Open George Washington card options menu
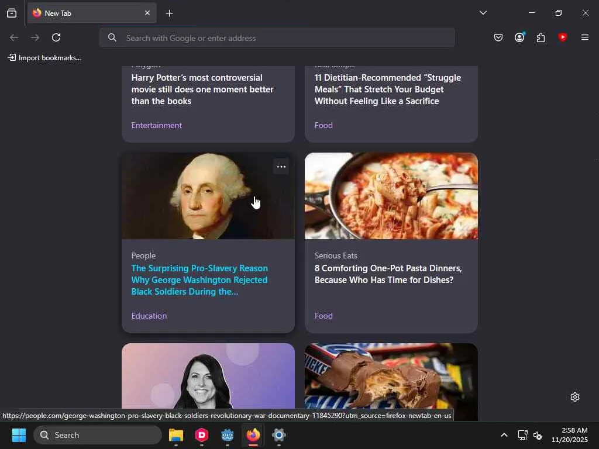This screenshot has width=599, height=449. (281, 167)
